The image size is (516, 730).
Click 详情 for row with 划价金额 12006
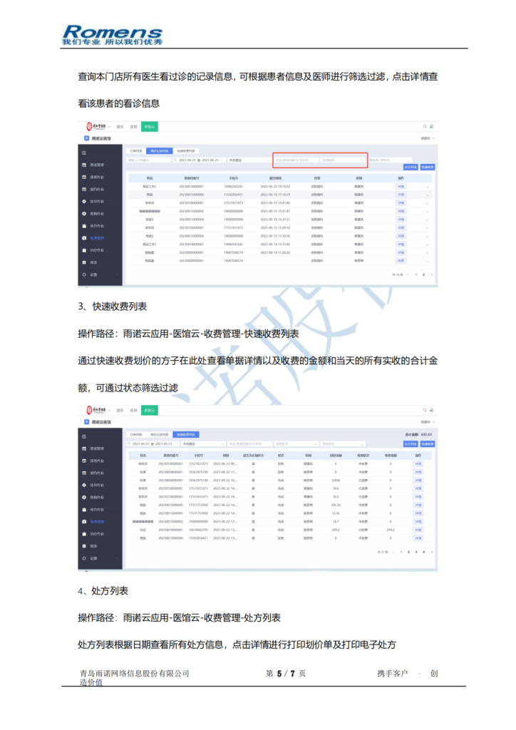418,480
